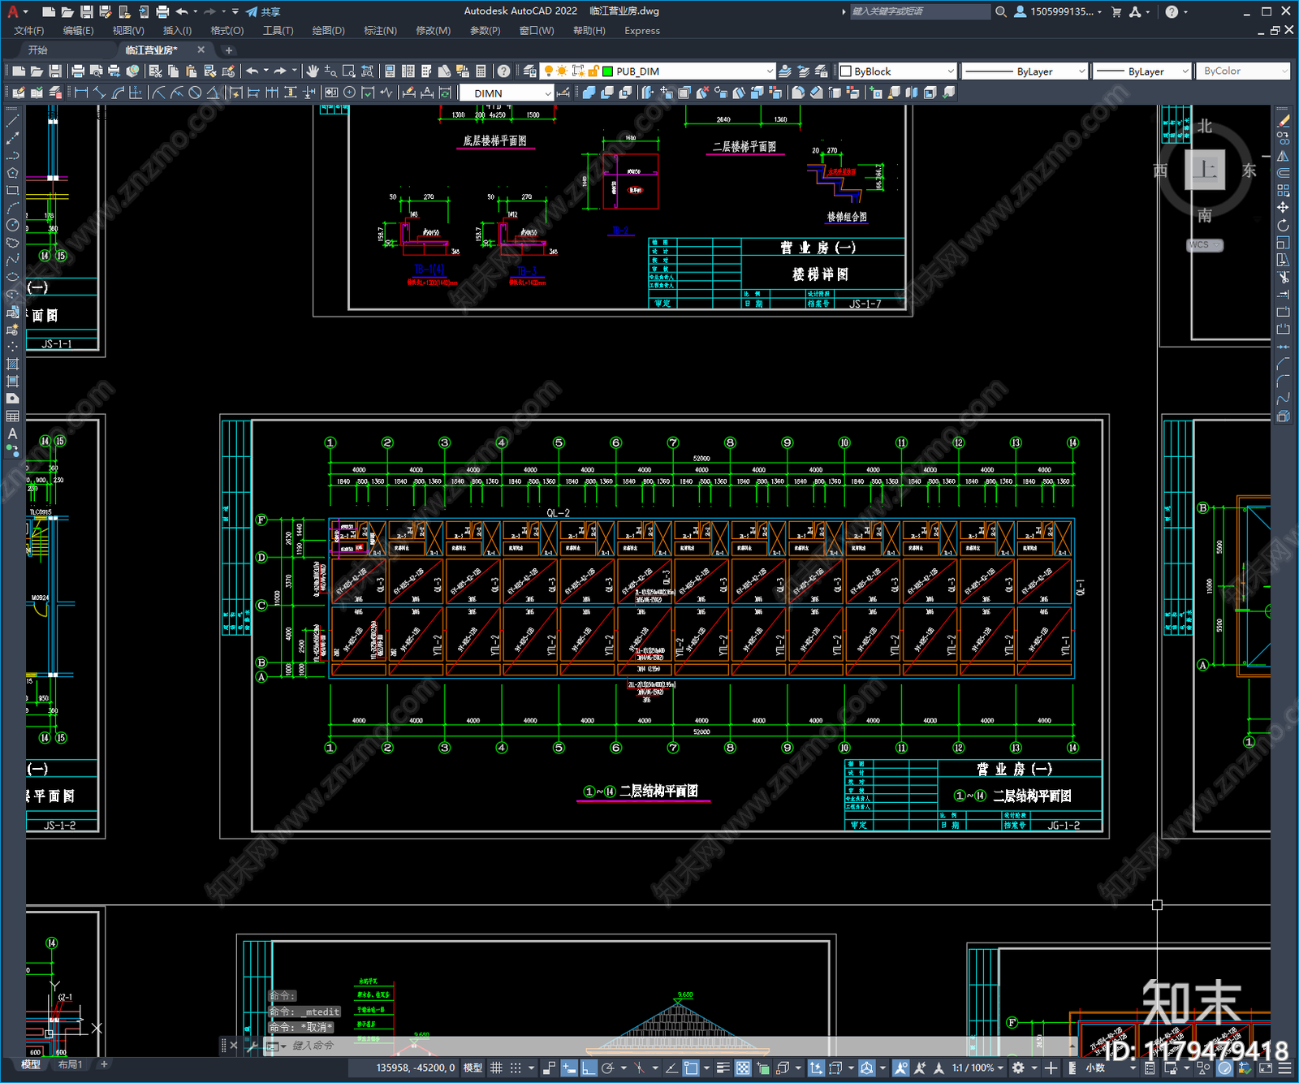1299x1083 pixels.
Task: Open the 标注(N) menu
Action: click(380, 31)
